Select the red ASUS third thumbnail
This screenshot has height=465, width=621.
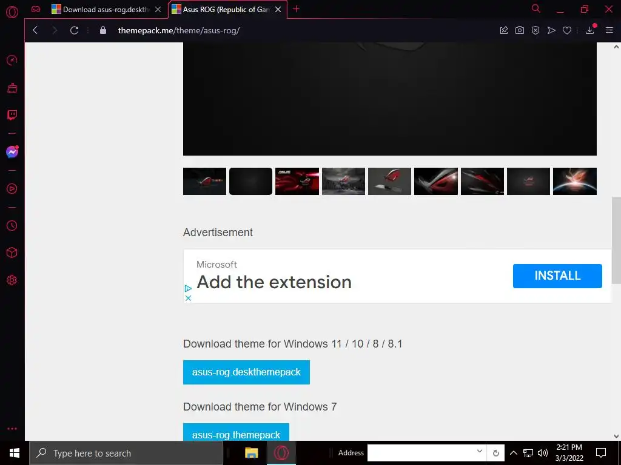point(297,182)
